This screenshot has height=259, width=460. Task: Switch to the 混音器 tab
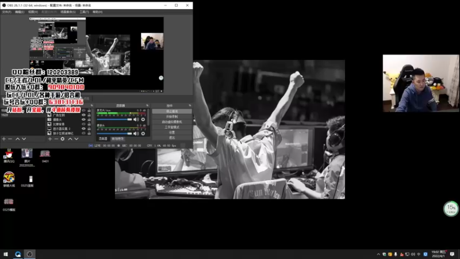(x=103, y=139)
